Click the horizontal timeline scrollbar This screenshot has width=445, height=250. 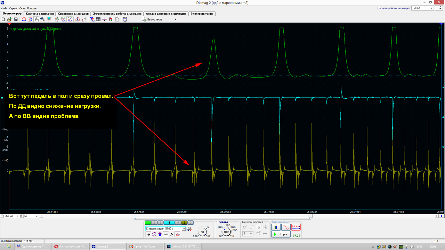(238, 216)
